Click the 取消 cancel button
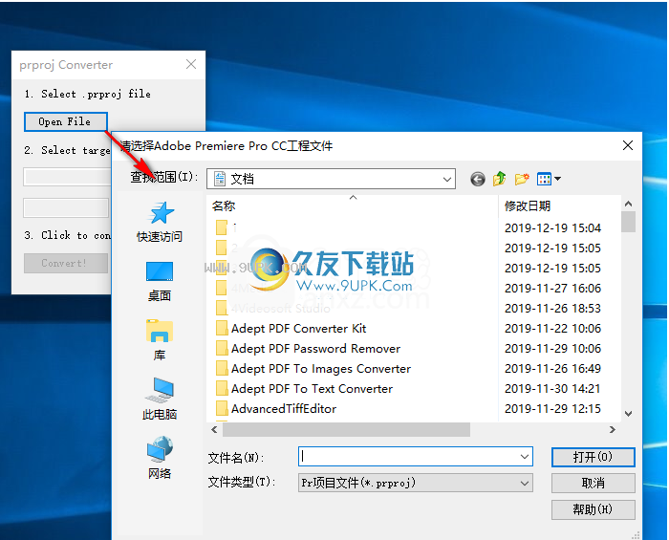The width and height of the screenshot is (669, 540). click(x=593, y=484)
